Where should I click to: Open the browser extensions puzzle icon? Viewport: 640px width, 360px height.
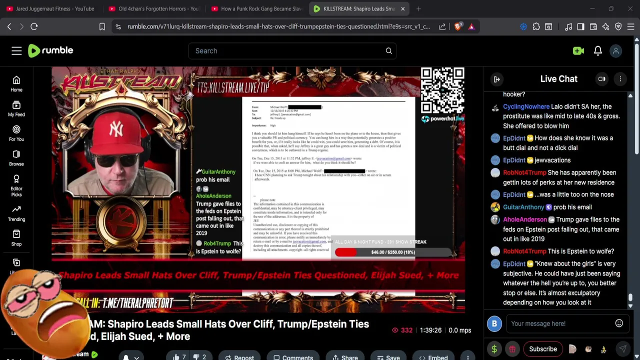[536, 26]
